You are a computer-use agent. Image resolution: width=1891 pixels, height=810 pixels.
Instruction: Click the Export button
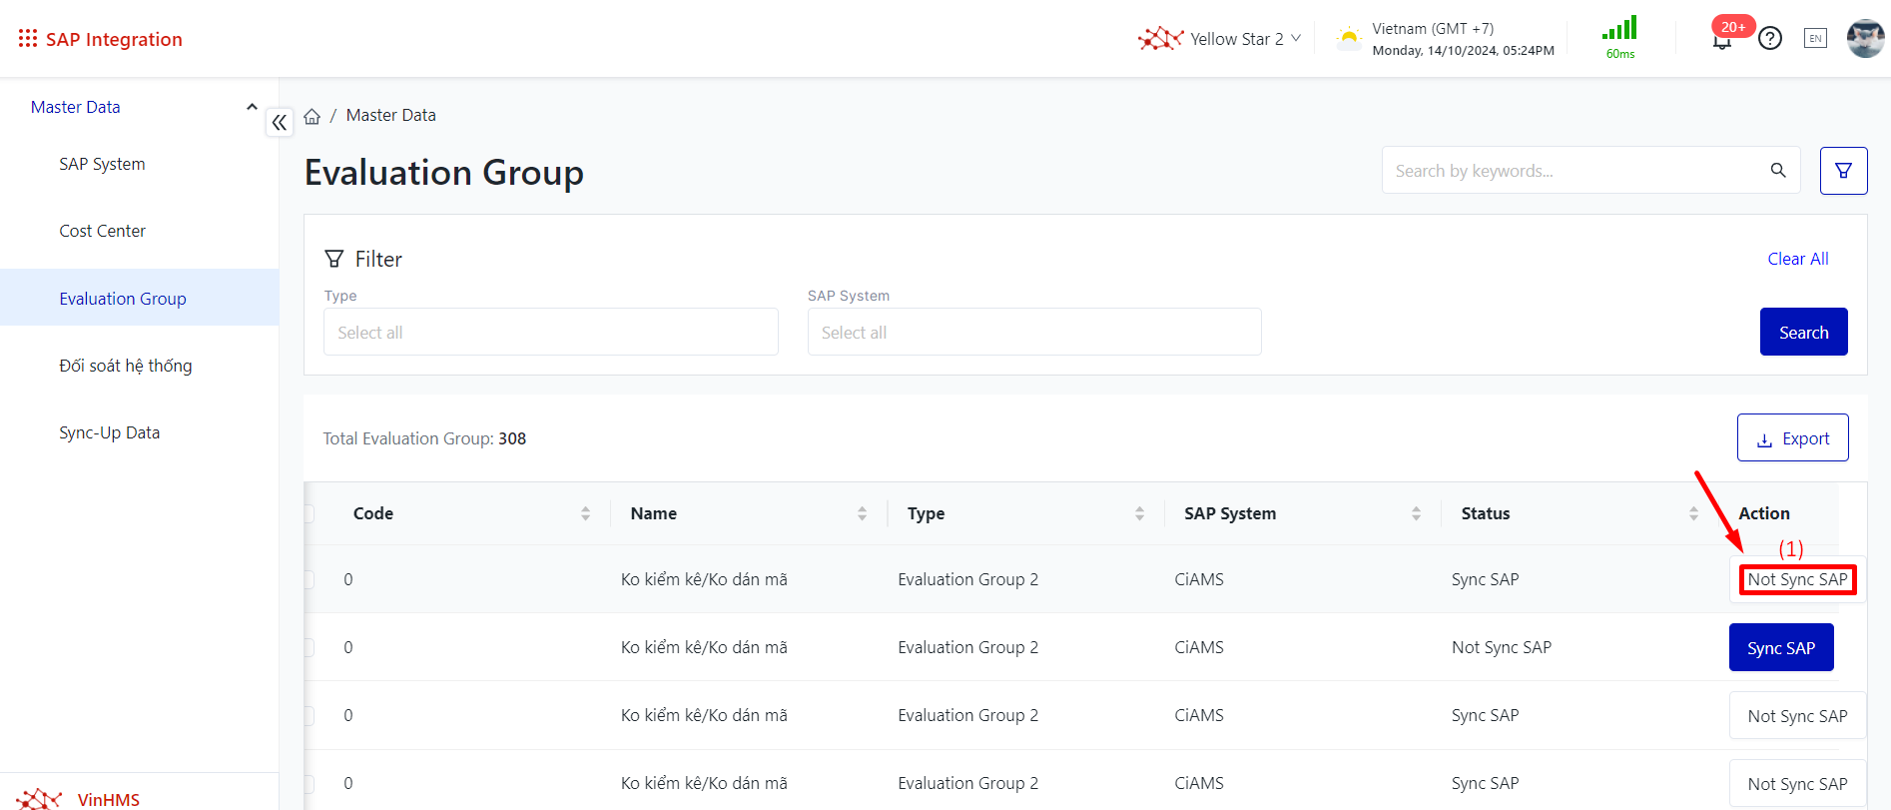(1792, 438)
